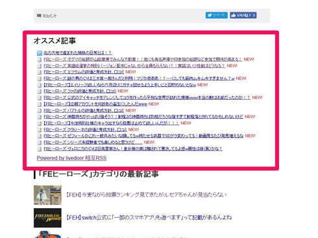Click the page icon beside the ヴェロニカ article
Image resolution: width=318 pixels, height=238 pixels.
pos(40,149)
